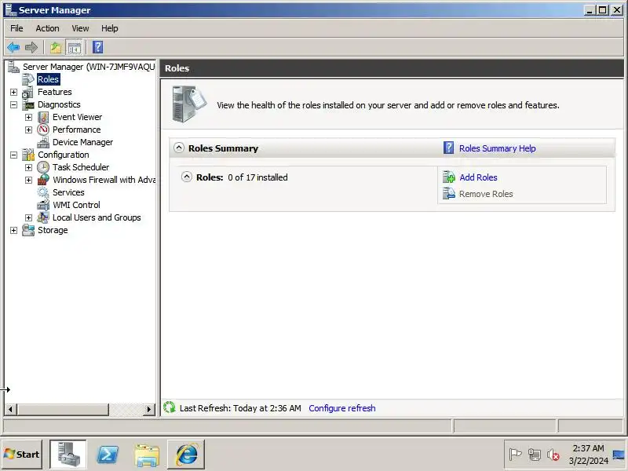This screenshot has height=471, width=628.
Task: Open the Help menu
Action: click(x=109, y=28)
